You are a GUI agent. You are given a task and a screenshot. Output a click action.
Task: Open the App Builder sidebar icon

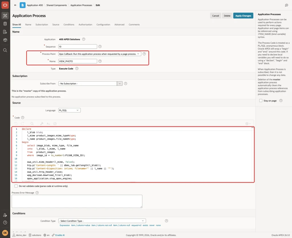click(x=5, y=15)
